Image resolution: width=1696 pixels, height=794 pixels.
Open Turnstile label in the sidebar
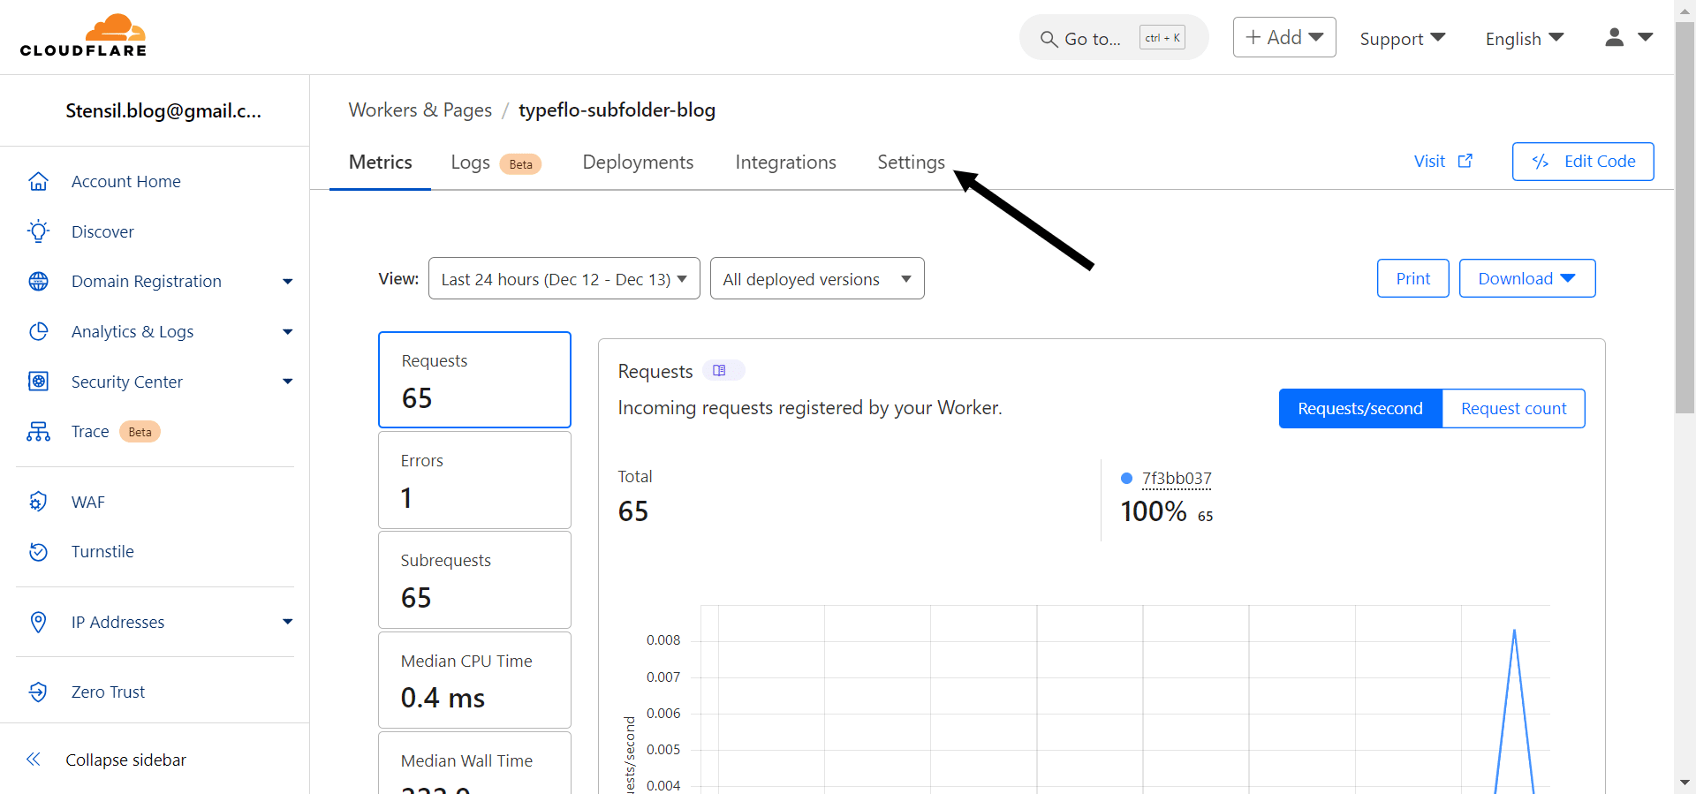coord(102,551)
